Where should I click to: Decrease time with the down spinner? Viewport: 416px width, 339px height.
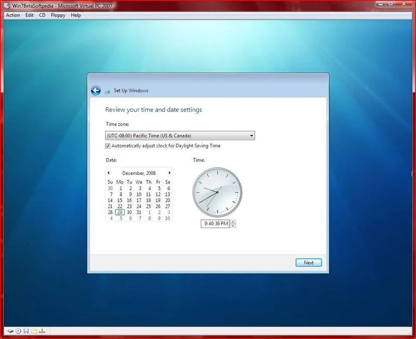(233, 225)
